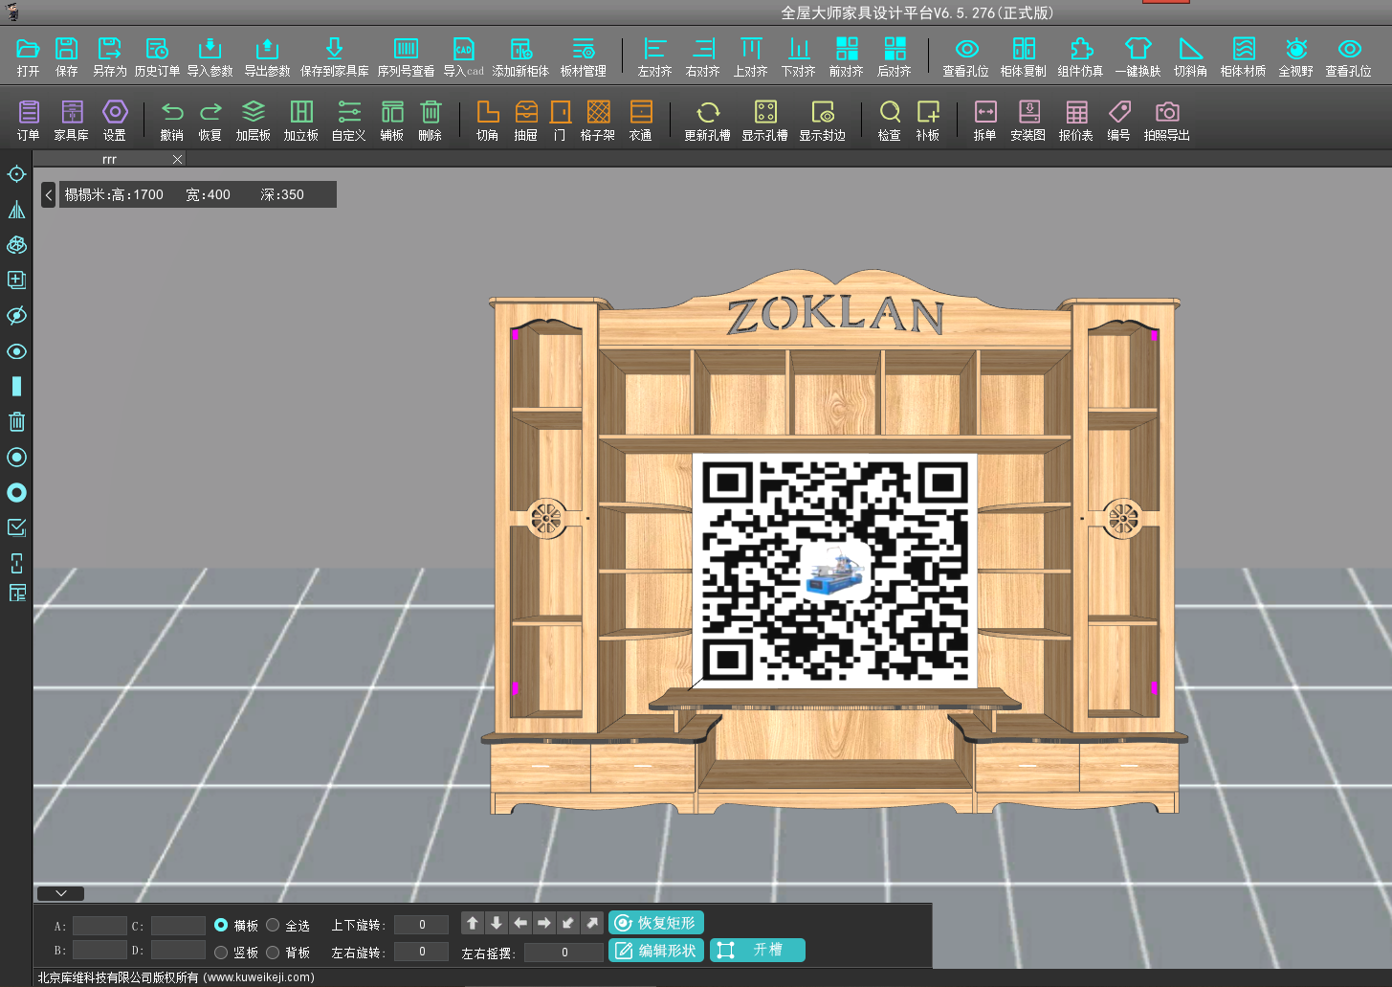This screenshot has width=1392, height=987.
Task: Collapse the bottom panel with down chevron
Action: click(60, 893)
